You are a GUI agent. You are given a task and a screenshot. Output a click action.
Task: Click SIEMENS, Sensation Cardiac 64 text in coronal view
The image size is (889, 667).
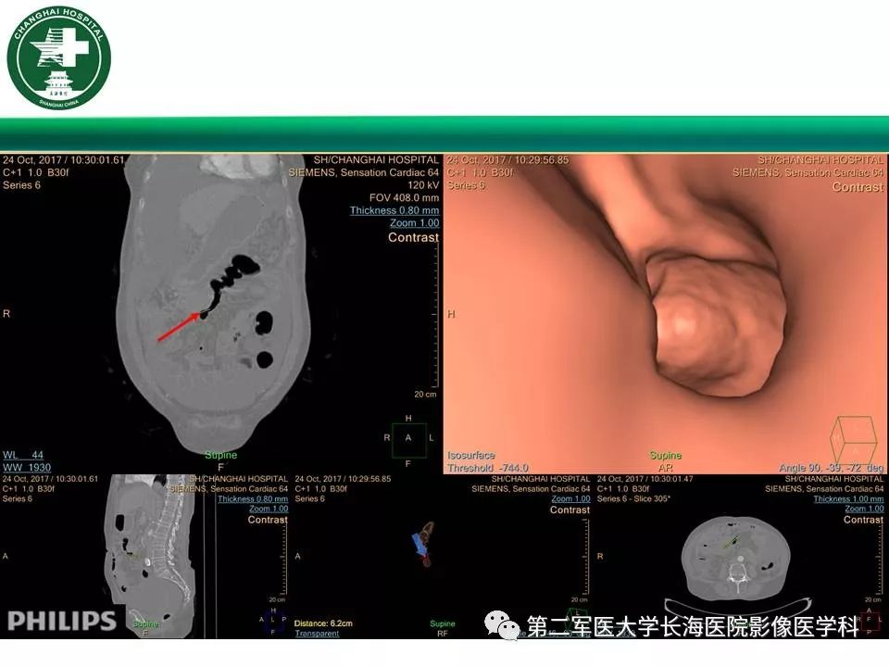[x=363, y=172]
